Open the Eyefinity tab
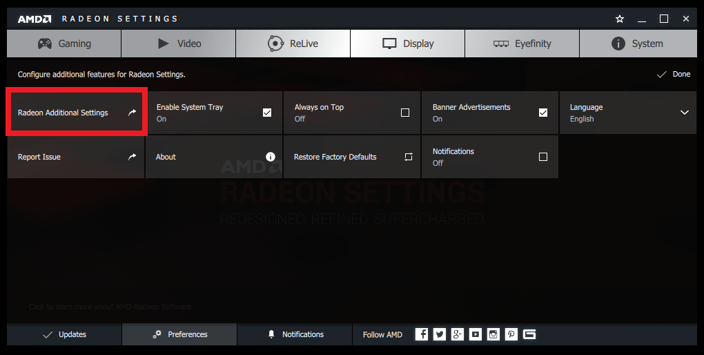The image size is (704, 355). 522,44
